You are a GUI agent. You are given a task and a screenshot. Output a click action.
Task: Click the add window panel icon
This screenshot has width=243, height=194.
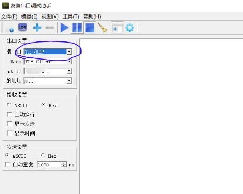tap(117, 28)
